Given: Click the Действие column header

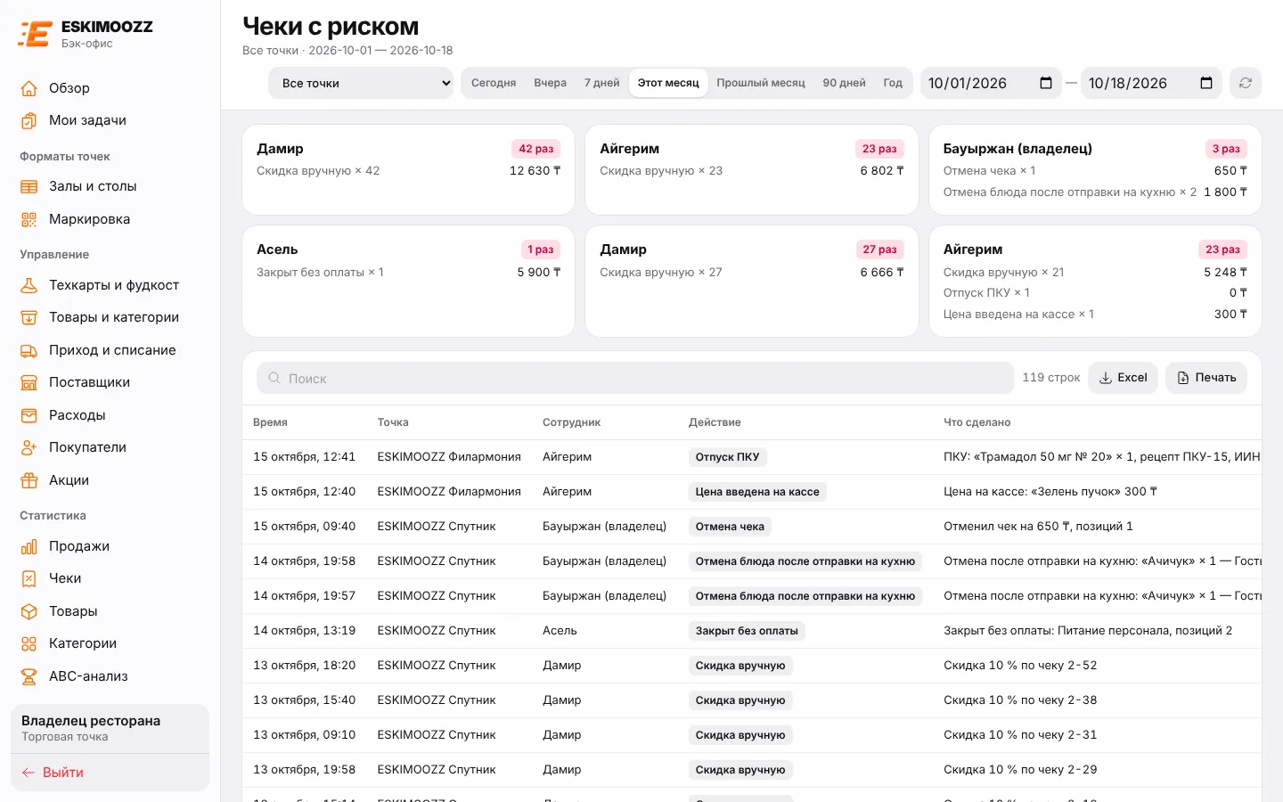Looking at the screenshot, I should point(715,422).
